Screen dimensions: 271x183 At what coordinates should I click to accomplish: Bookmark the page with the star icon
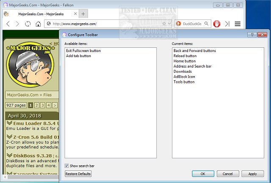coord(164,24)
